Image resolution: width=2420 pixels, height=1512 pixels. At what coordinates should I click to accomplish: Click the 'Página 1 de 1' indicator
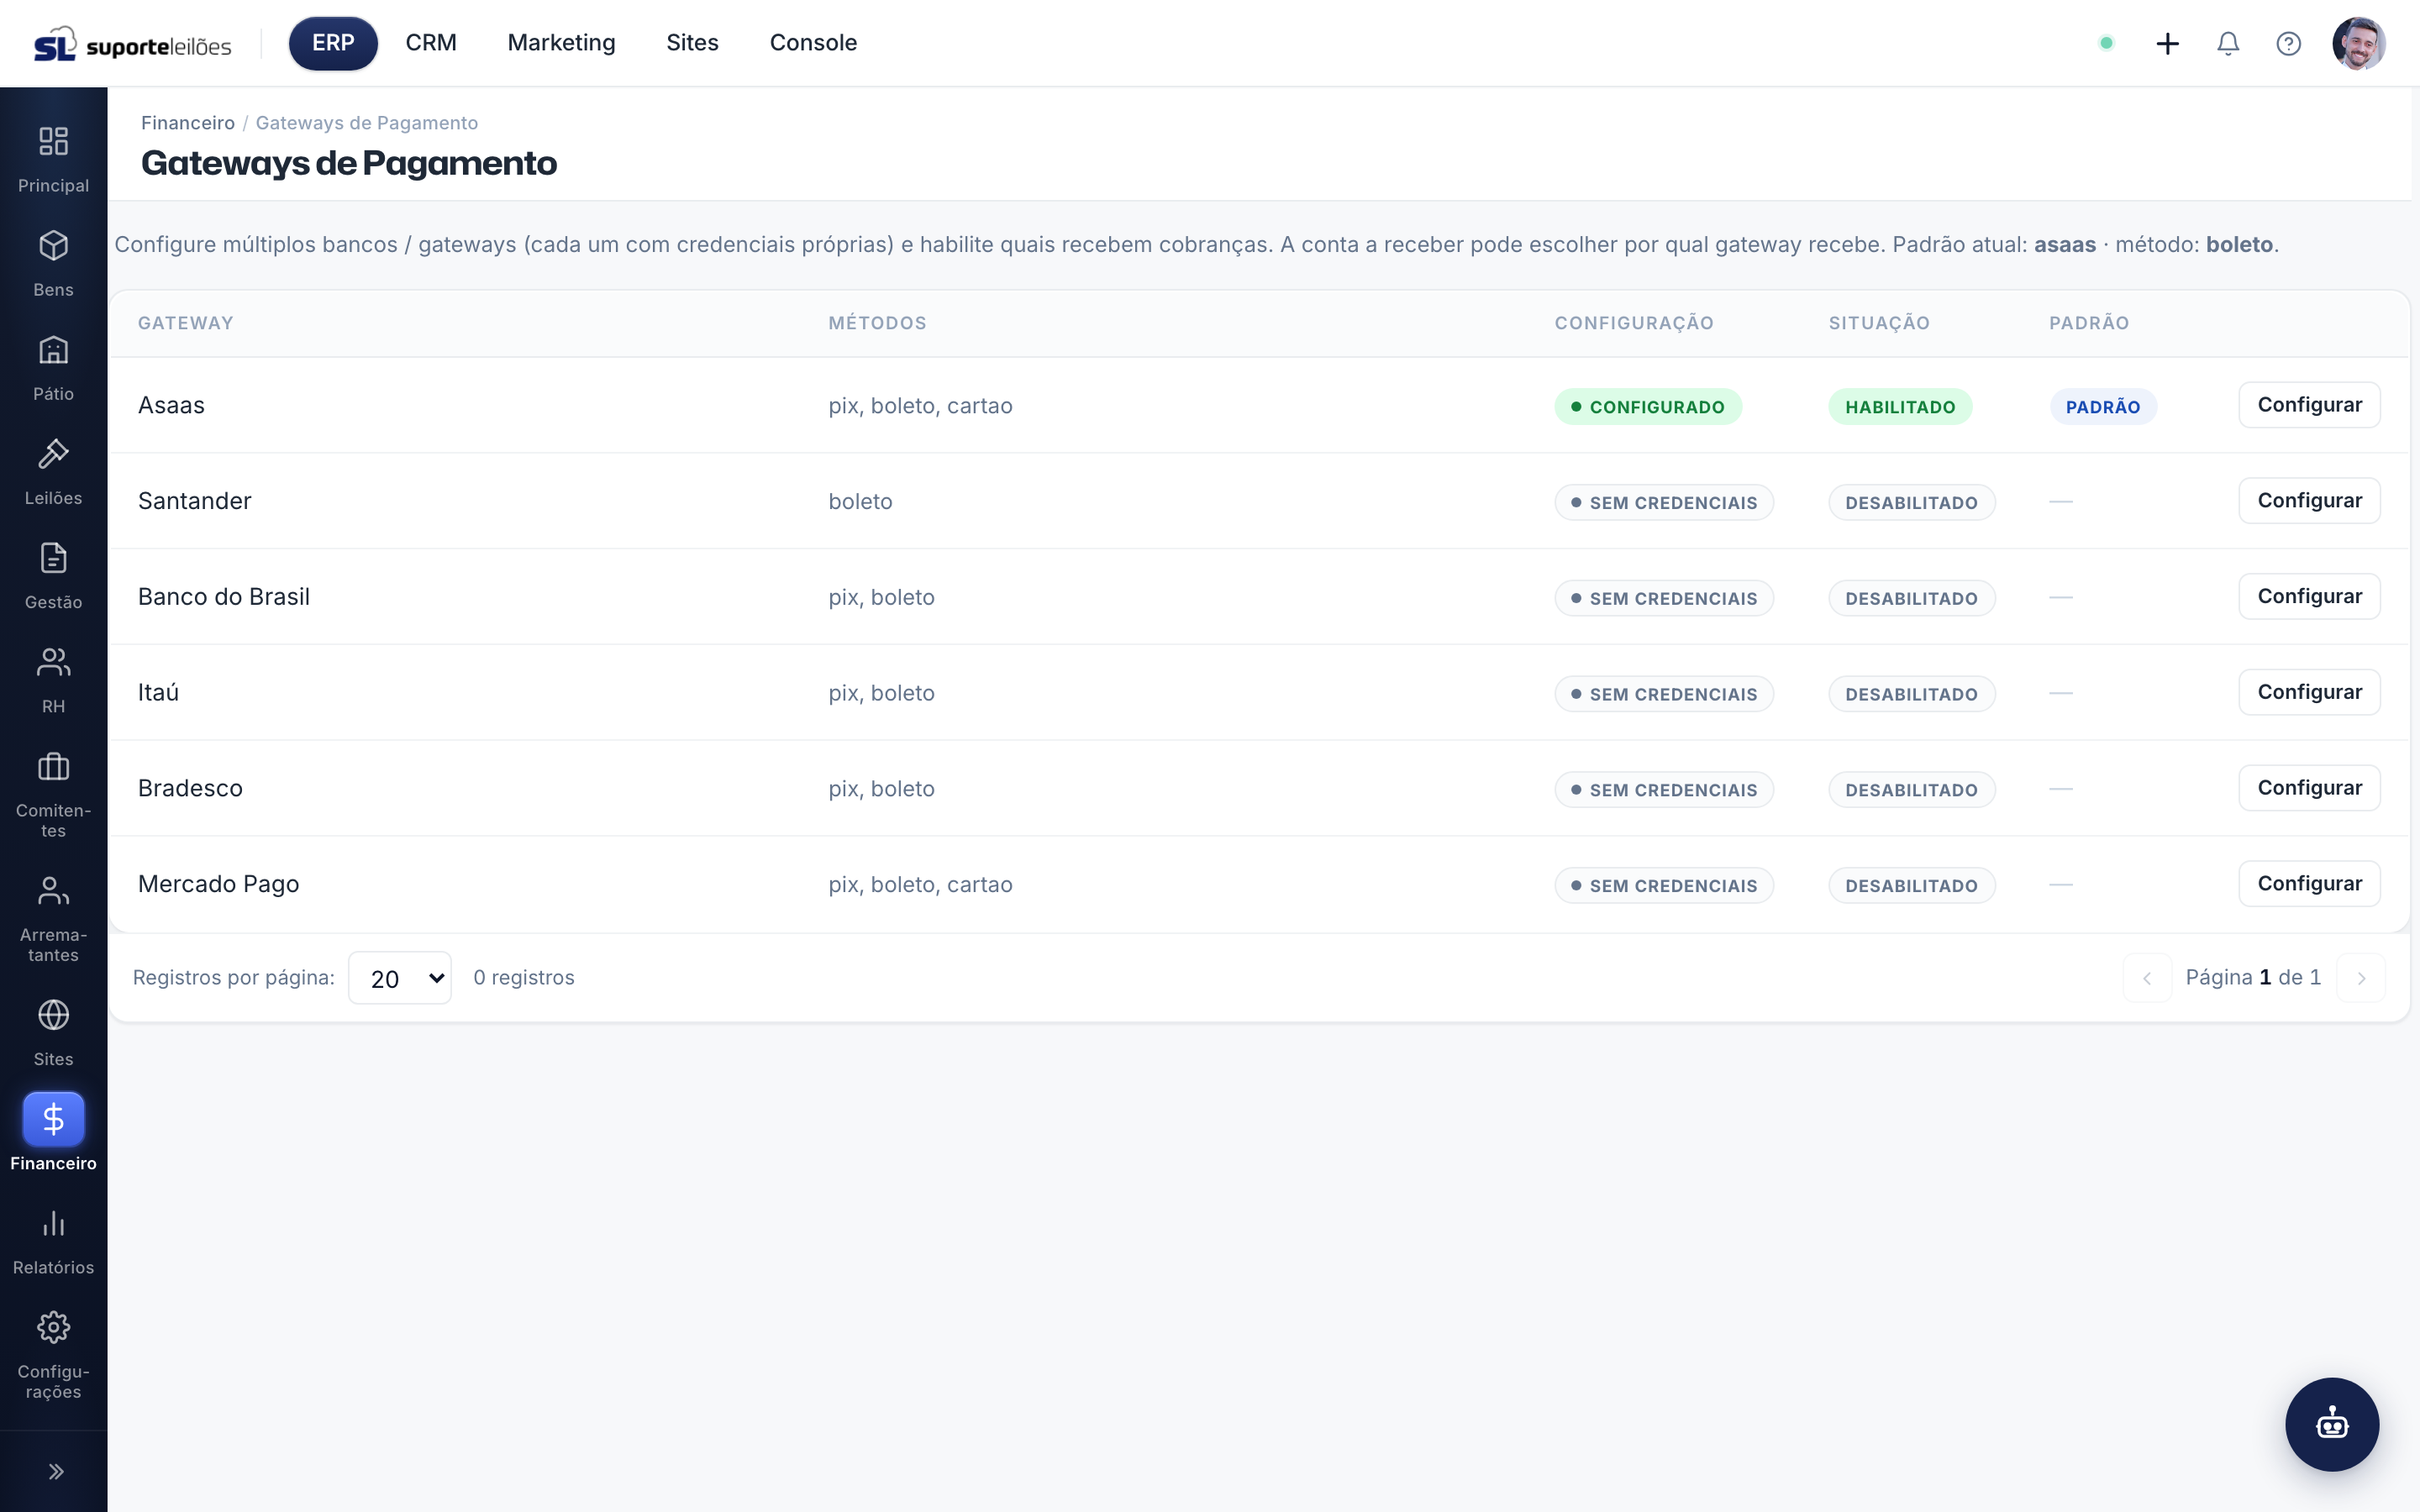click(2253, 978)
